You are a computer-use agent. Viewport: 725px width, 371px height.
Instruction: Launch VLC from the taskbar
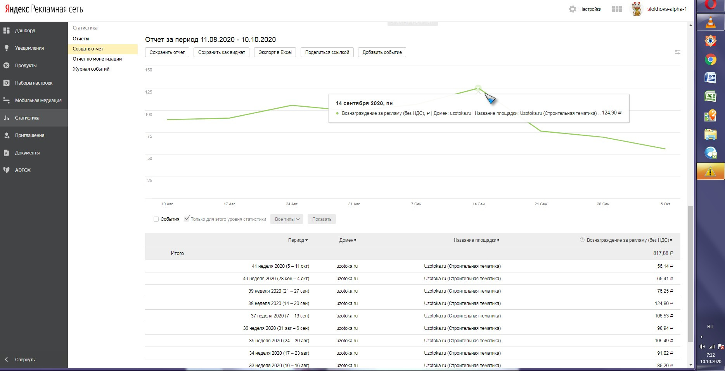tap(710, 23)
